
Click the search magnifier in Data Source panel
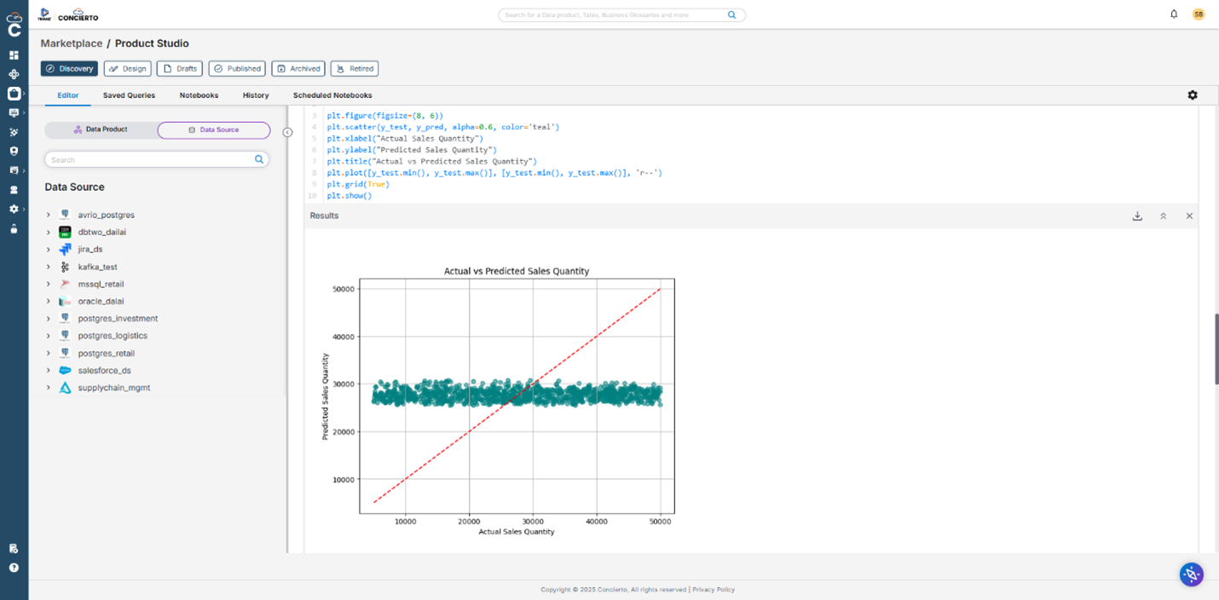point(258,159)
